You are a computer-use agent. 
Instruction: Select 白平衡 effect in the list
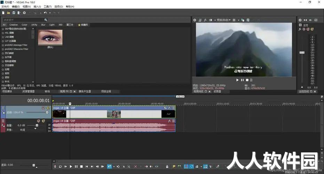(8, 57)
